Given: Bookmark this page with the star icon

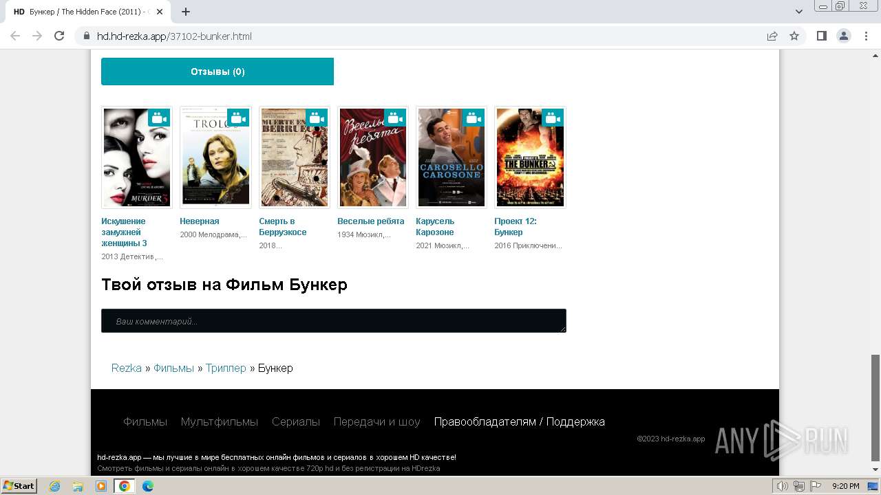Looking at the screenshot, I should tap(794, 36).
